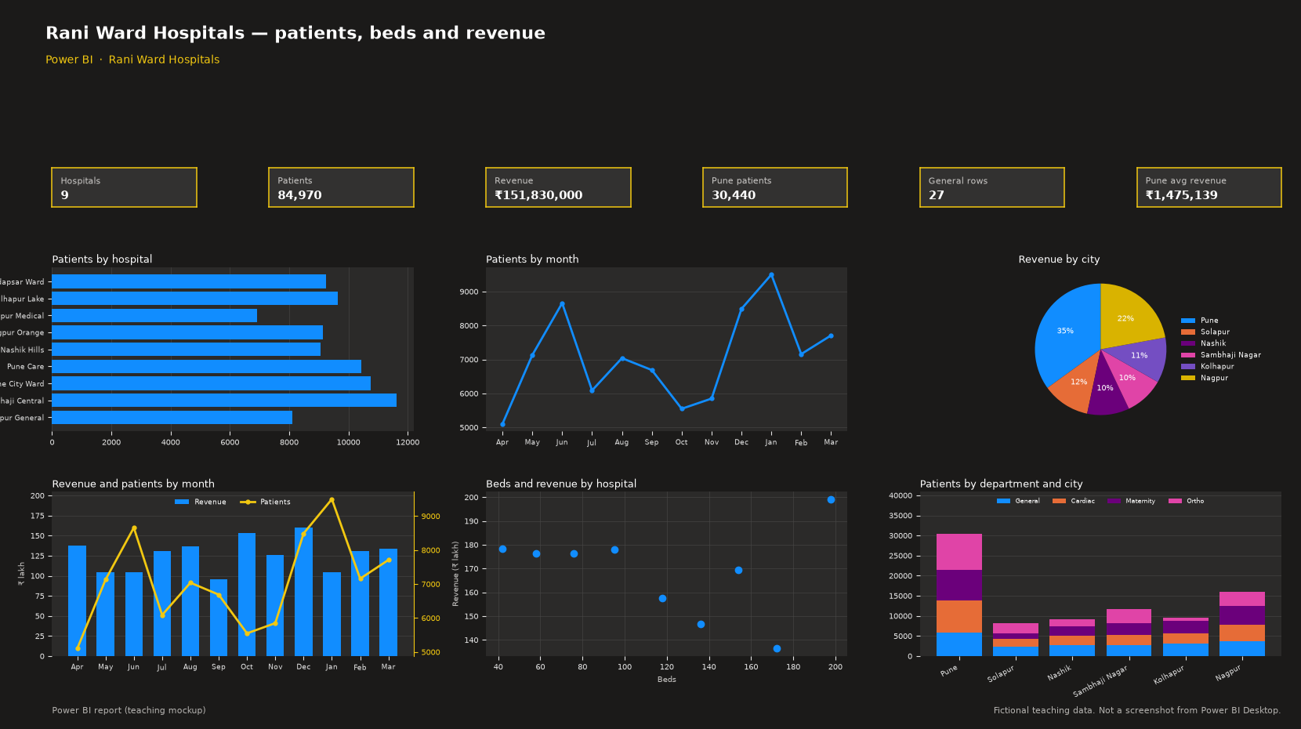Click the Pune legend swatch in Revenue by city

point(1188,321)
